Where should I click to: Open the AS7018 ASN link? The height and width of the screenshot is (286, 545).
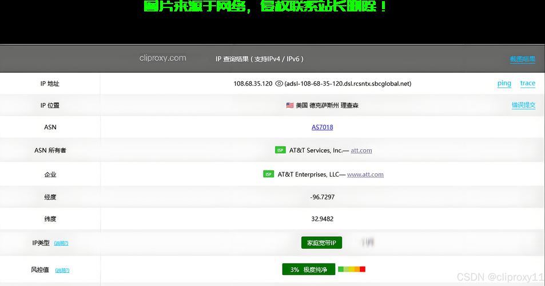[x=322, y=127]
